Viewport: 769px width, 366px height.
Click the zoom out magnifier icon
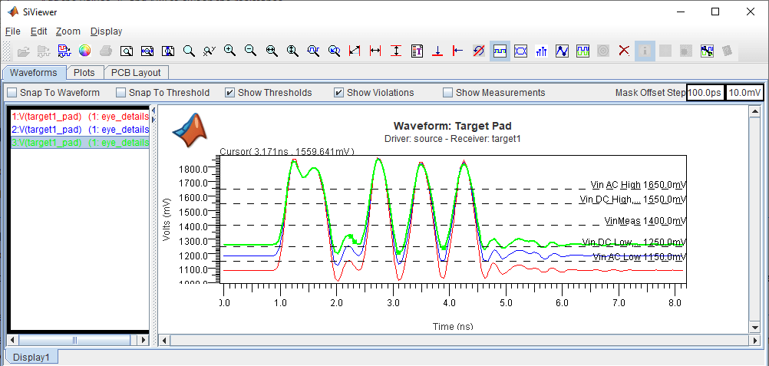tap(250, 51)
